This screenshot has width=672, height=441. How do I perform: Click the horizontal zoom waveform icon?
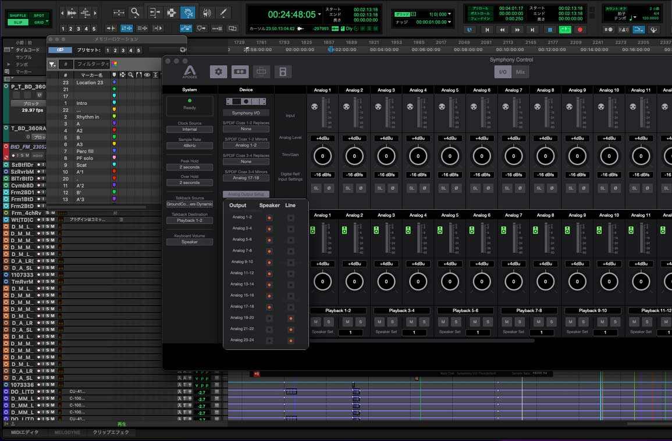pyautogui.click(x=72, y=13)
